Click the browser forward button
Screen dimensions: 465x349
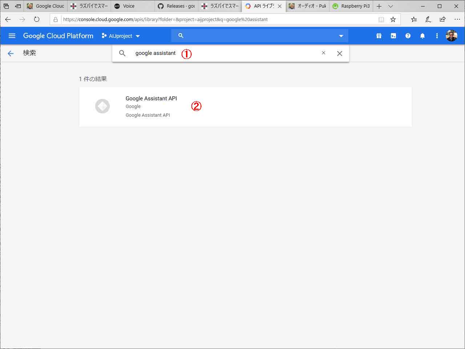[22, 19]
